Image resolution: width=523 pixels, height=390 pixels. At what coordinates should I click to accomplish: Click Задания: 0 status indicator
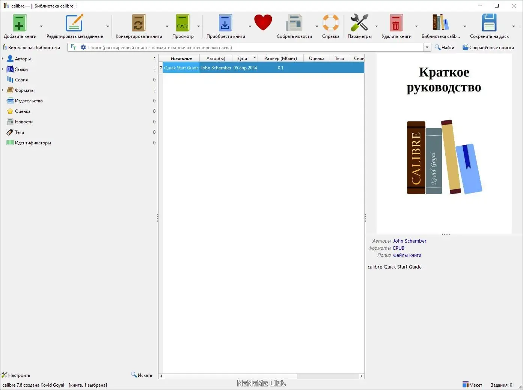[x=501, y=385]
